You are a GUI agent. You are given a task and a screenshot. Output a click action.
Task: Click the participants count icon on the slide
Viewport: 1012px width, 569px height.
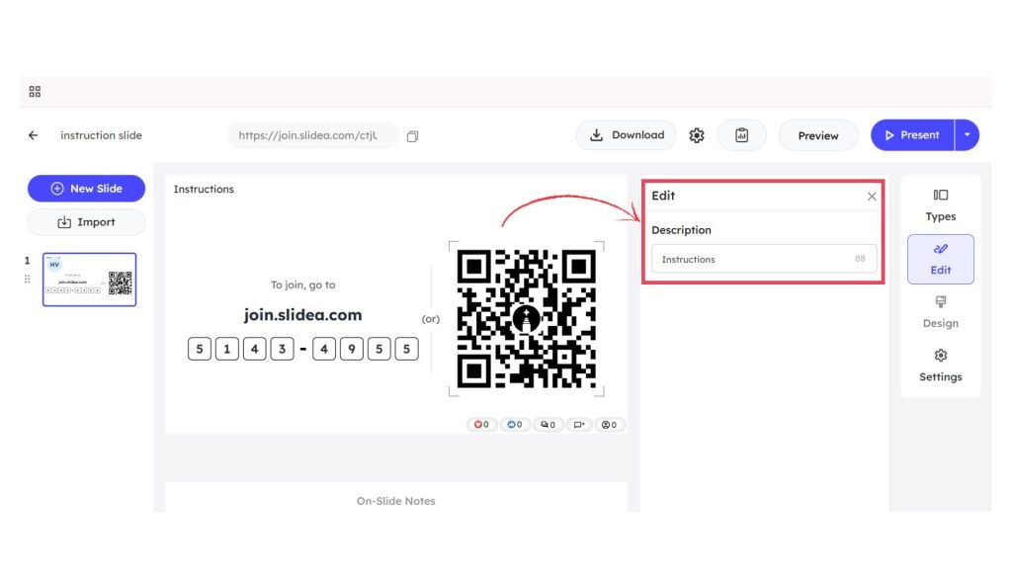point(610,425)
